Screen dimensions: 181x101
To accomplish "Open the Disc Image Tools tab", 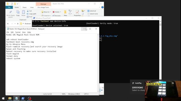I will [43, 7].
